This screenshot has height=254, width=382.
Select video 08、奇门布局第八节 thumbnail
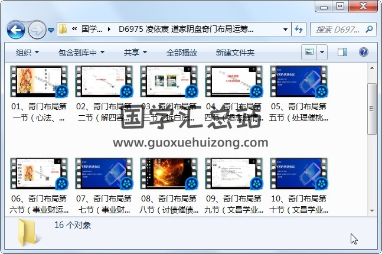[169, 174]
